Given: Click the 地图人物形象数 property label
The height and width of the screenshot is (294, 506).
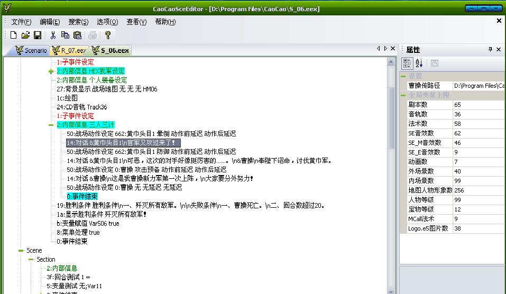Looking at the screenshot, I should pos(430,190).
